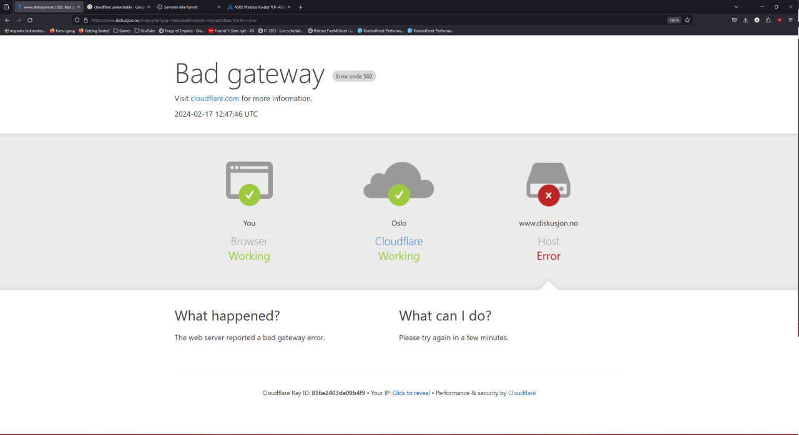
Task: Switch to cloudflare unreachable Google tab
Action: tap(119, 7)
